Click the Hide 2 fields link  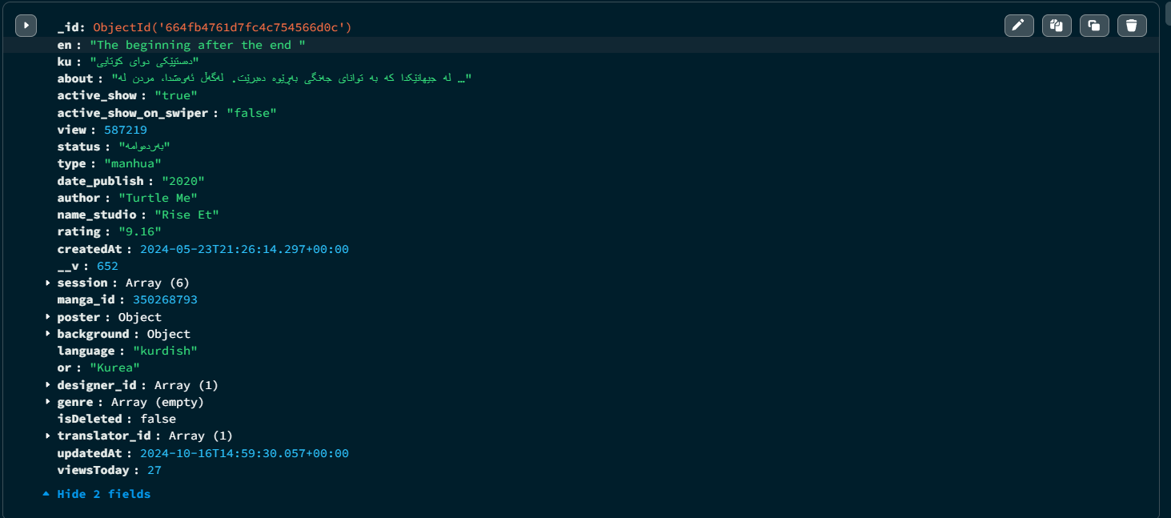tap(102, 494)
